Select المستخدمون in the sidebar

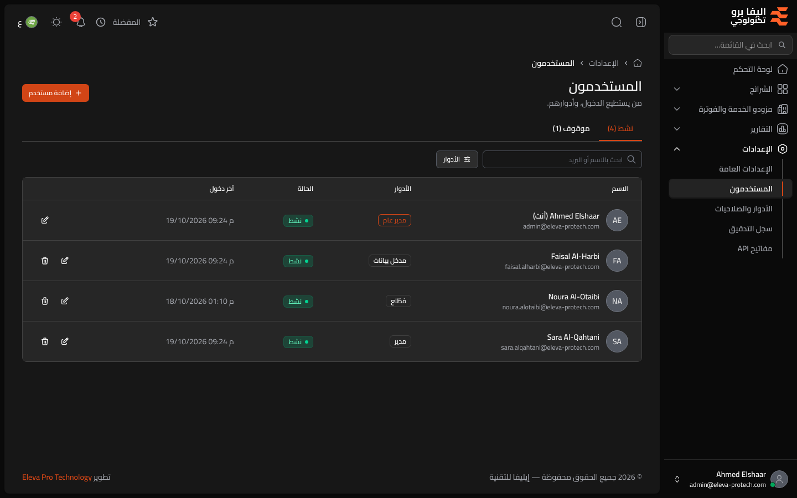click(731, 189)
